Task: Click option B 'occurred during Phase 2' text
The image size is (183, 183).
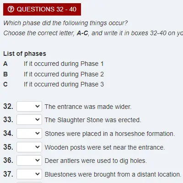Action: (x=64, y=74)
